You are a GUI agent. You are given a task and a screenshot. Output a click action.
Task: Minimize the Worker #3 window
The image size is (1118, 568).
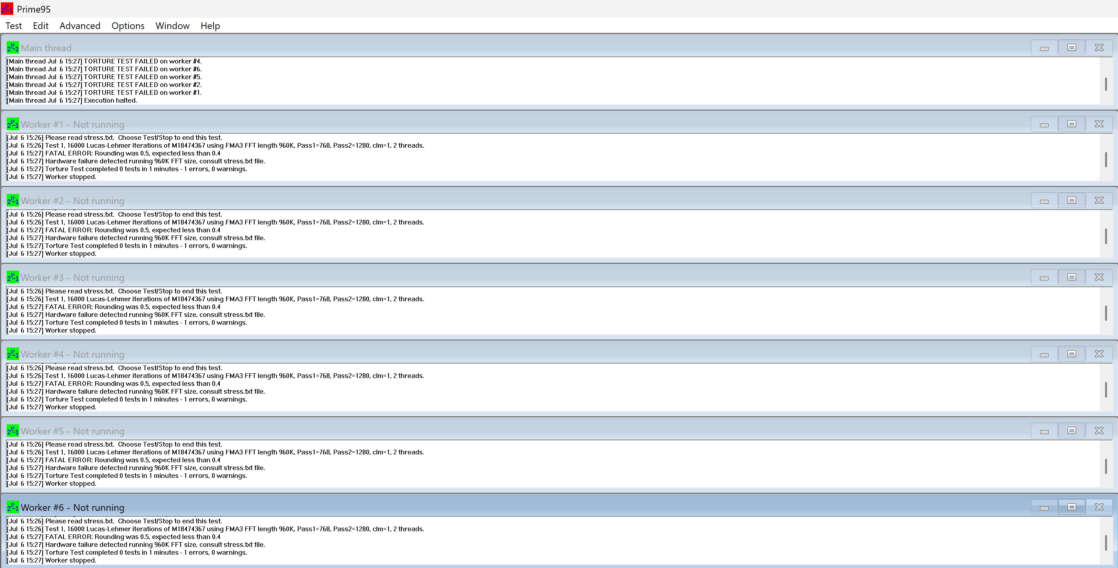coord(1044,277)
